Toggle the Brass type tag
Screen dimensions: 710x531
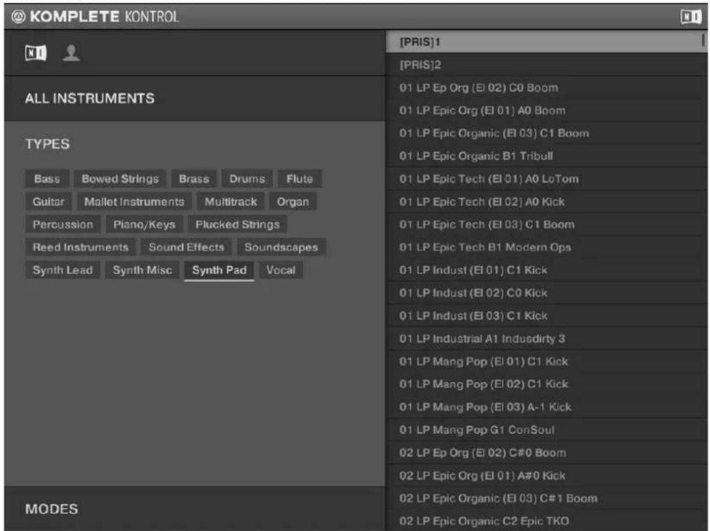click(194, 179)
